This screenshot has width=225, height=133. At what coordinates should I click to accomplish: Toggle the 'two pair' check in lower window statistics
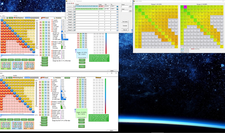click(x=52, y=88)
